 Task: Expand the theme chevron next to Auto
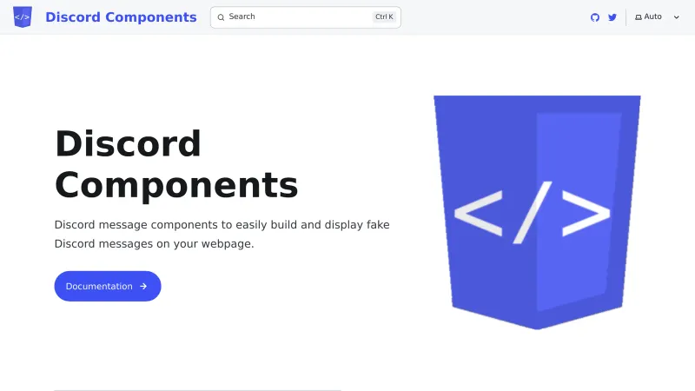point(677,17)
